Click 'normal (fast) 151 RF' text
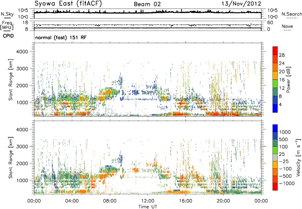The height and width of the screenshot is (209, 302). pos(61,37)
